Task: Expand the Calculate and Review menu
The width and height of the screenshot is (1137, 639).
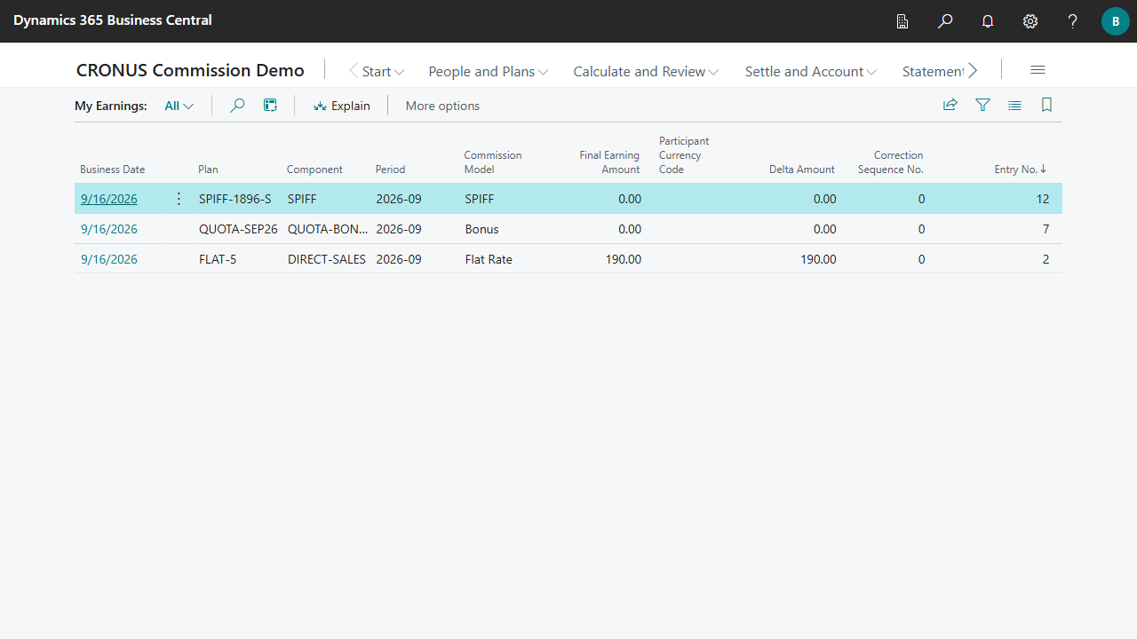Action: (646, 72)
